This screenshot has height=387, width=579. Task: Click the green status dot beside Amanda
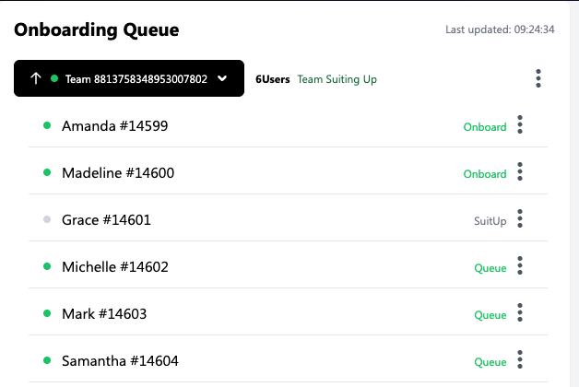pyautogui.click(x=47, y=125)
